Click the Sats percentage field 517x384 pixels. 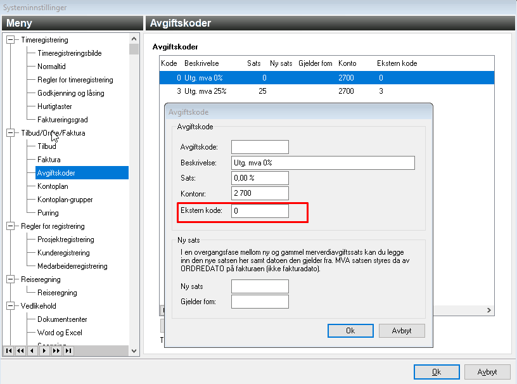click(x=260, y=178)
